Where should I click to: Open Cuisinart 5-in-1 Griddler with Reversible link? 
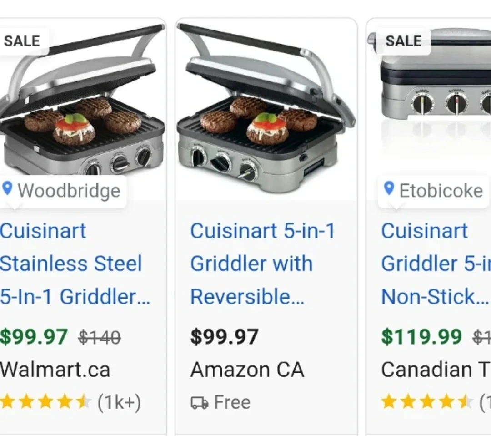261,264
